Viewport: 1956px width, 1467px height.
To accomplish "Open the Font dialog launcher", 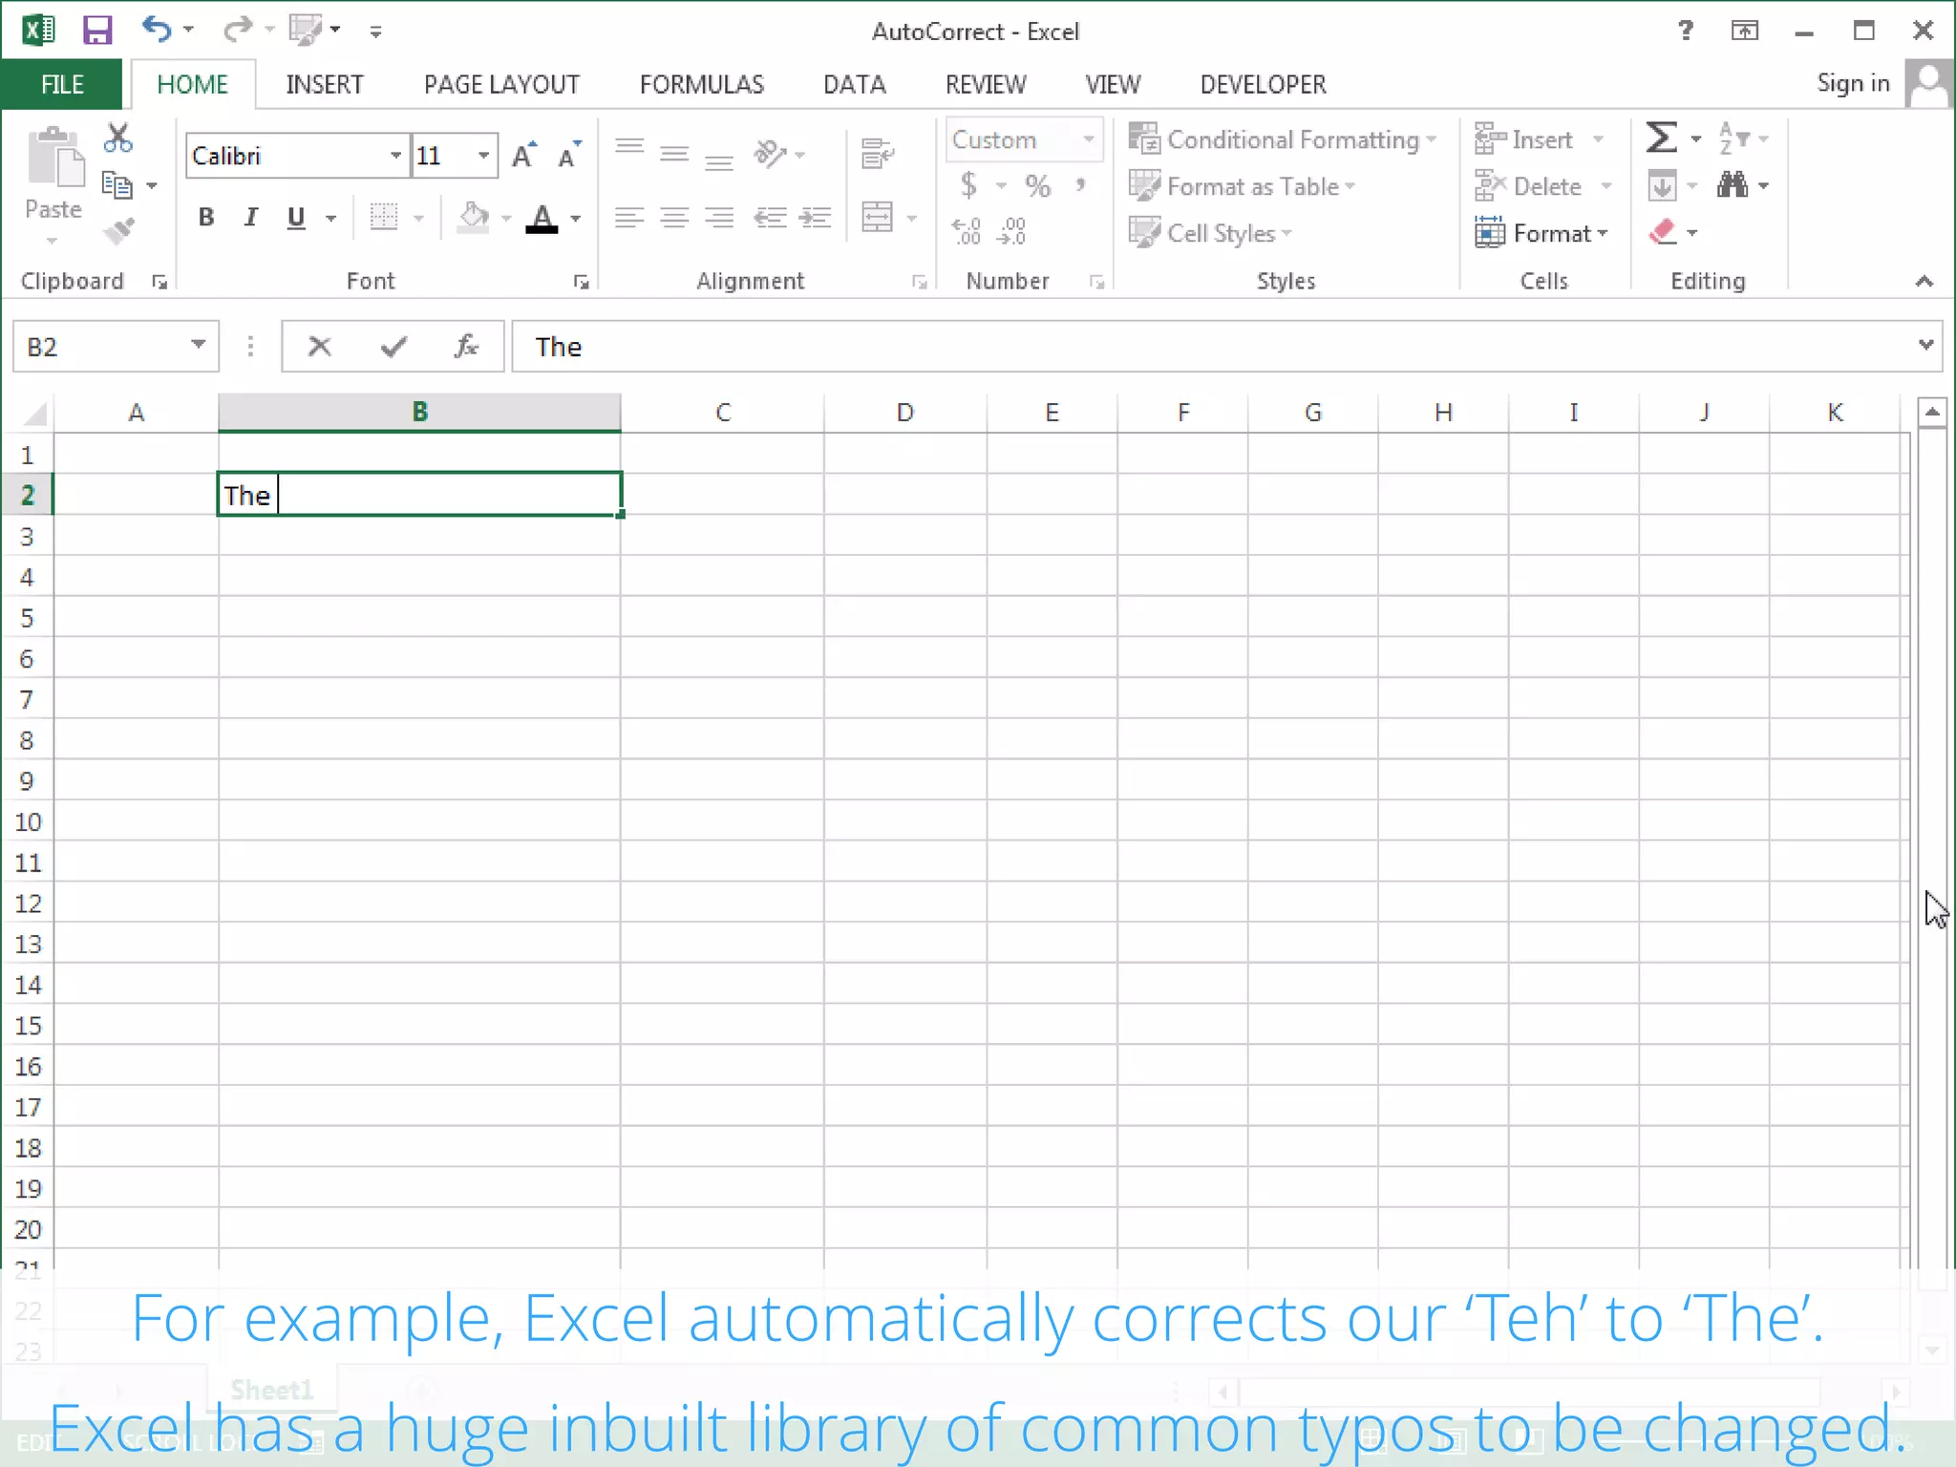I will tap(581, 282).
